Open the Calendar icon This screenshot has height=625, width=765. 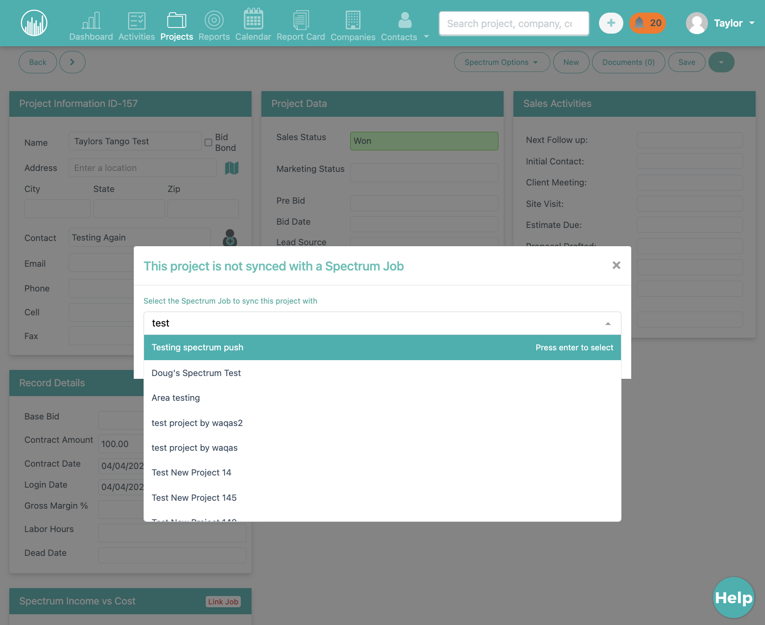[x=253, y=19]
